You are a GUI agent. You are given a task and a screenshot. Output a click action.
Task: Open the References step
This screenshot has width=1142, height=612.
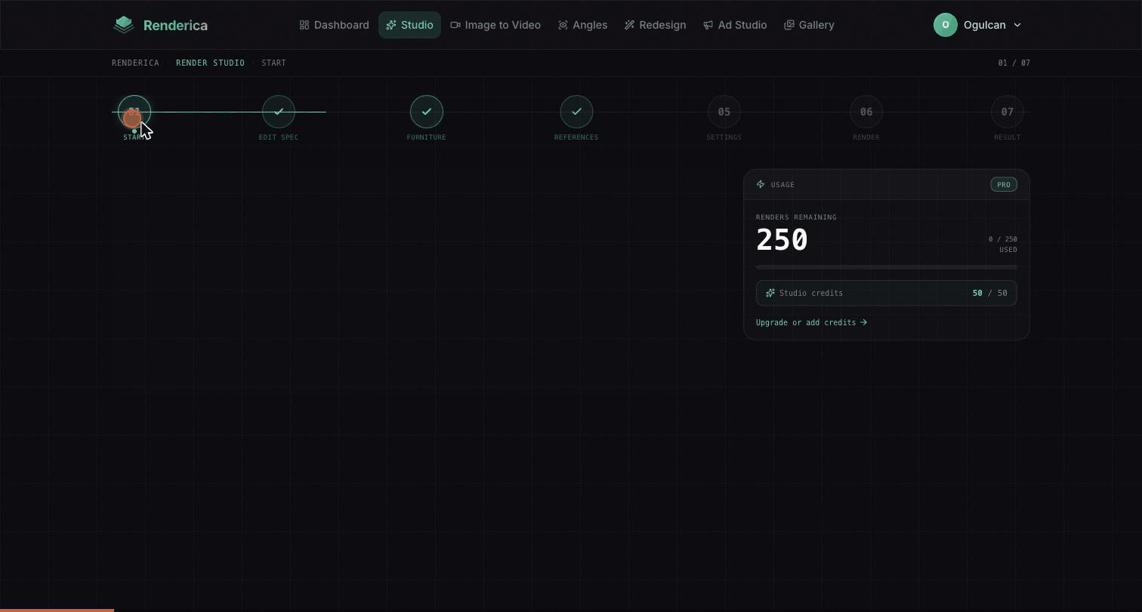[576, 112]
